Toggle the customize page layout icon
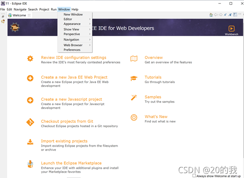This screenshot has height=178, width=244. click(235, 15)
